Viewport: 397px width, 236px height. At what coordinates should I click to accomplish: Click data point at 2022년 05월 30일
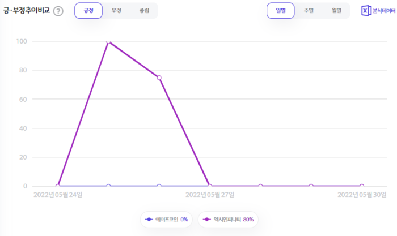[362, 186]
